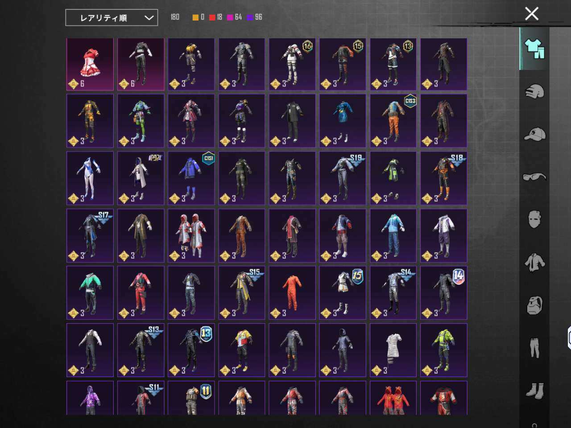
Task: Click the chevron arrow in sort box
Action: click(x=149, y=18)
